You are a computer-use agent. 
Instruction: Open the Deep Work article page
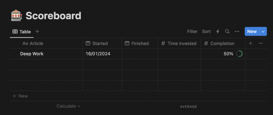[x=32, y=54]
